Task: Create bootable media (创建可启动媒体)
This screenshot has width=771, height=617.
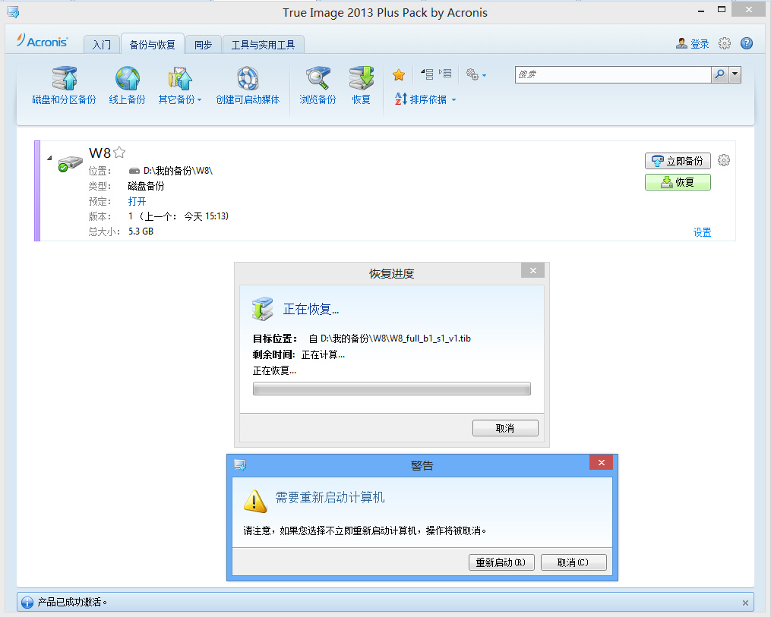Action: 248,86
